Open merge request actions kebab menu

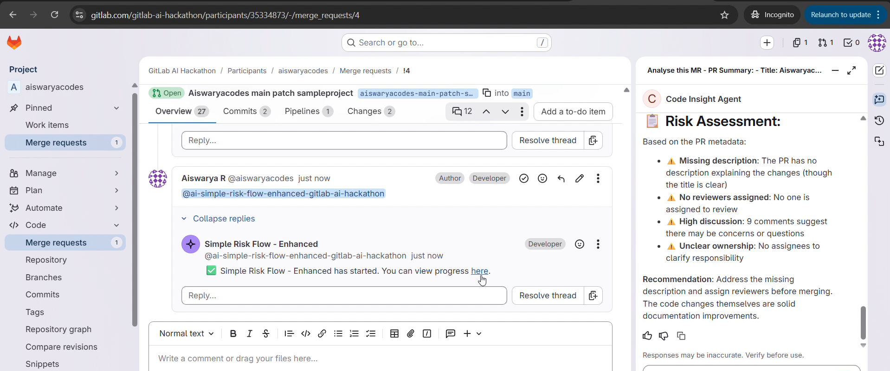point(522,112)
